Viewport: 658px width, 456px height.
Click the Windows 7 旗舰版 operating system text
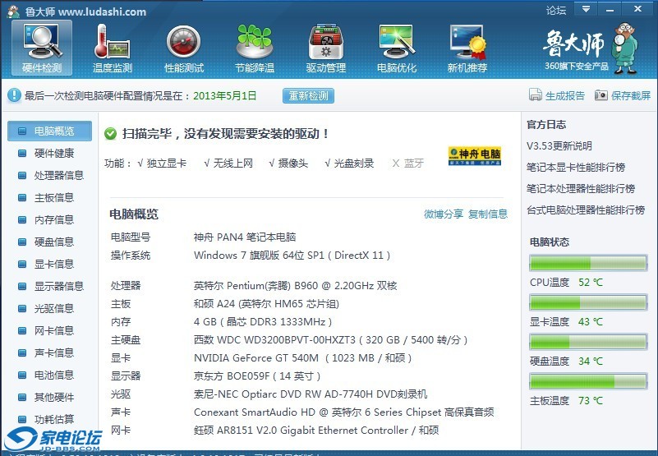pos(292,256)
